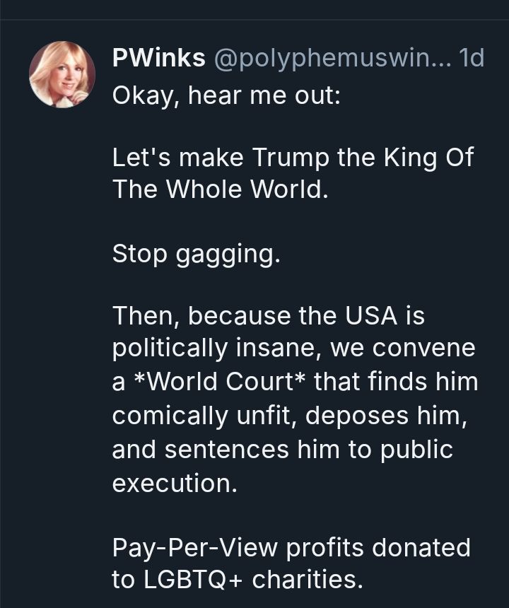
Task: Click the "Stop gagging." line
Action: coord(197,255)
